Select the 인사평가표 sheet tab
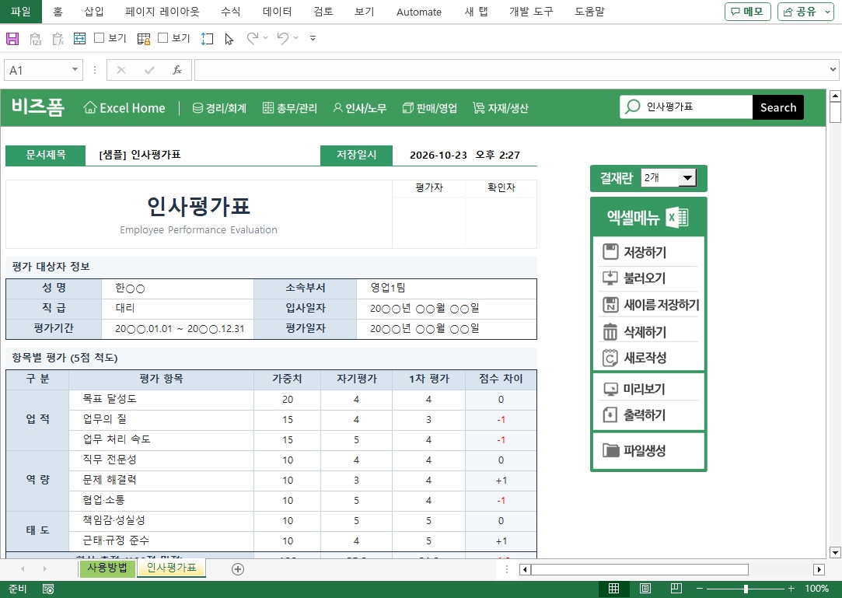 point(171,568)
